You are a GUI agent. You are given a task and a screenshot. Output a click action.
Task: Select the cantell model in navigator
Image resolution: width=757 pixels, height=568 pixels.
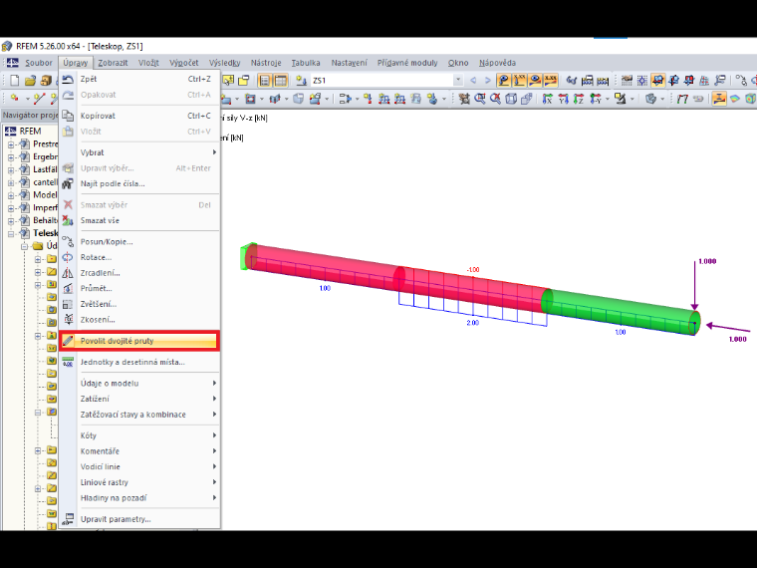[x=45, y=182]
